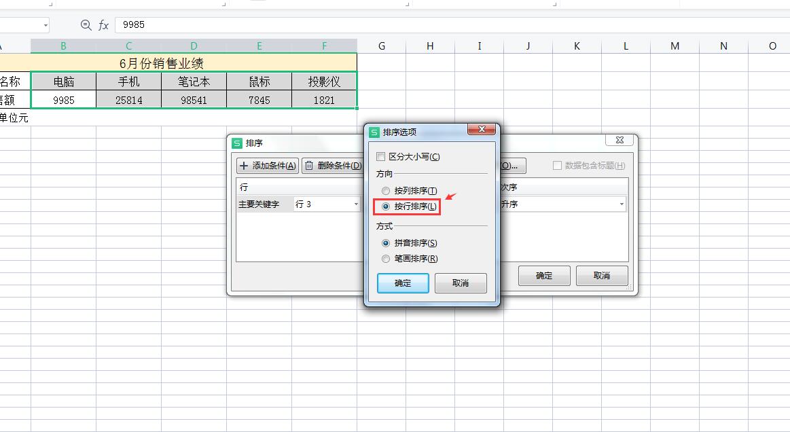The height and width of the screenshot is (432, 790).
Task: Check the 数据包含标题 checkbox
Action: click(x=557, y=165)
